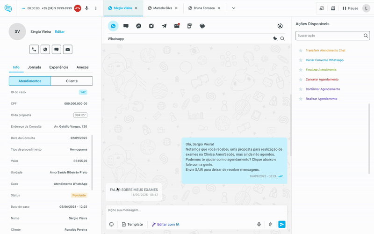Open call options three-dot menu
The width and height of the screenshot is (374, 234).
pyautogui.click(x=96, y=8)
